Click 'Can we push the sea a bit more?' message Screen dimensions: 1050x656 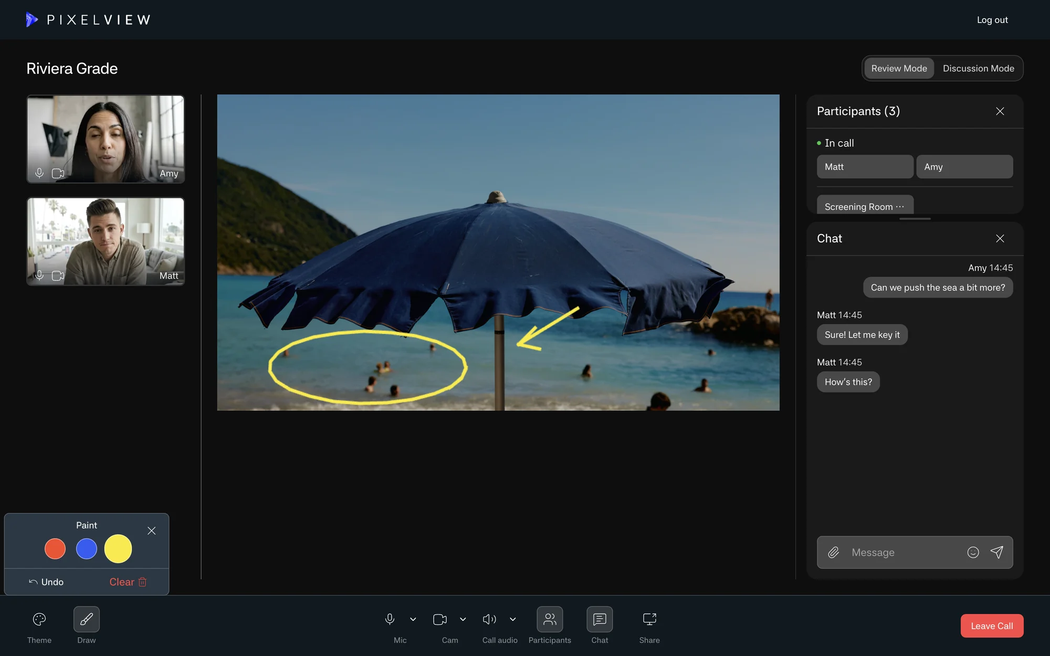coord(938,287)
